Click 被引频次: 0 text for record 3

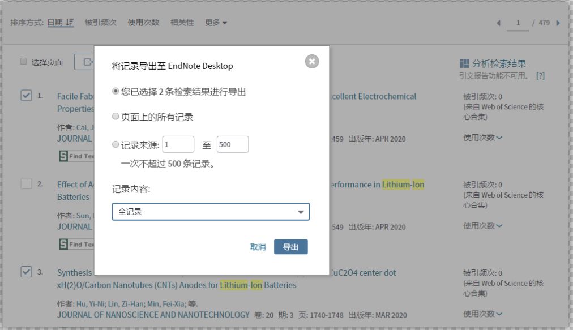483,273
